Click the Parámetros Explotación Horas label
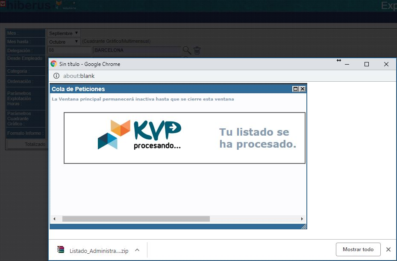 [19, 98]
